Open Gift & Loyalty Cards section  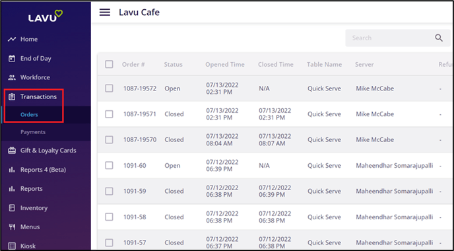point(48,151)
